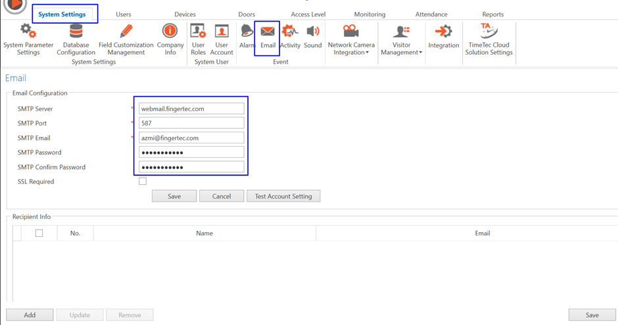Image resolution: width=618 pixels, height=325 pixels.
Task: Open Alarm event settings
Action: (x=247, y=36)
